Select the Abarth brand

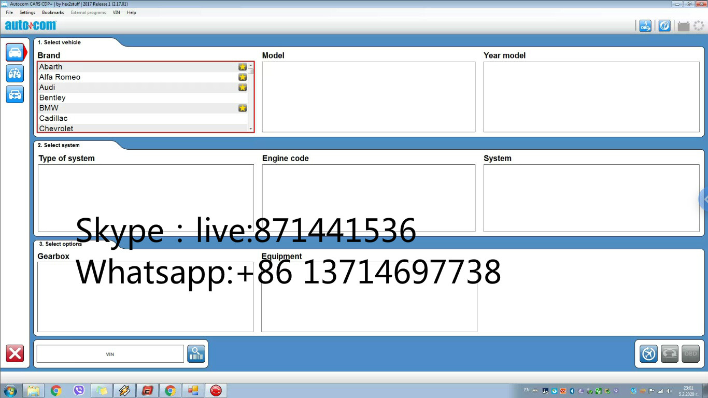click(x=143, y=67)
